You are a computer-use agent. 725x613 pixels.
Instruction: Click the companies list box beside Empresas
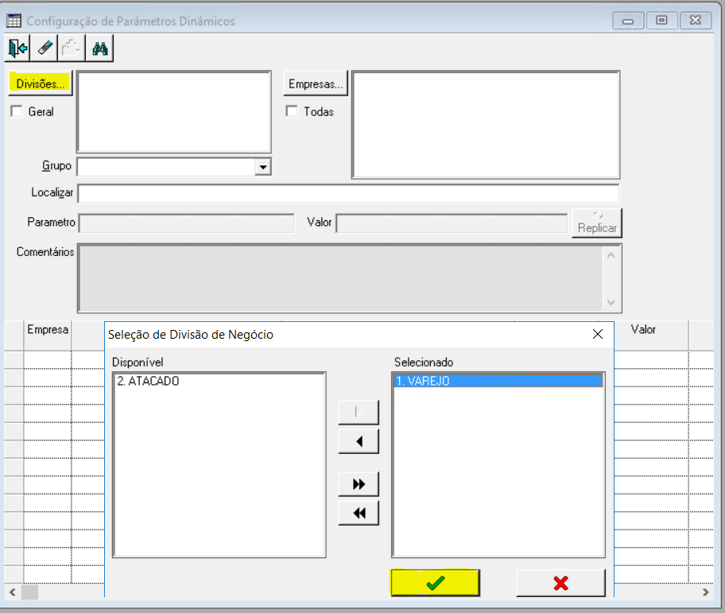click(x=486, y=125)
